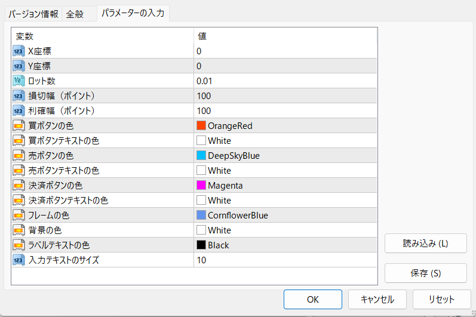Click the color-type icon beside 売ボタンの色

tap(18, 156)
